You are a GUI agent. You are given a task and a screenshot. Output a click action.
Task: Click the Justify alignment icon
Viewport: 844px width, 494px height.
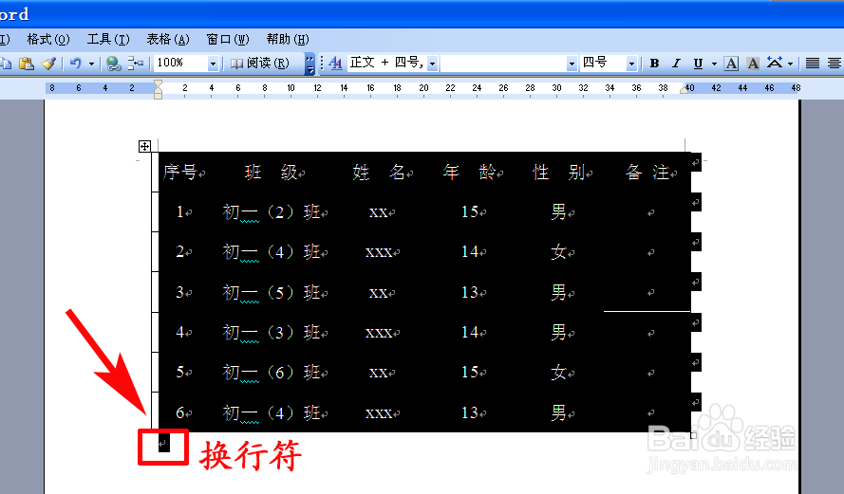tap(813, 64)
